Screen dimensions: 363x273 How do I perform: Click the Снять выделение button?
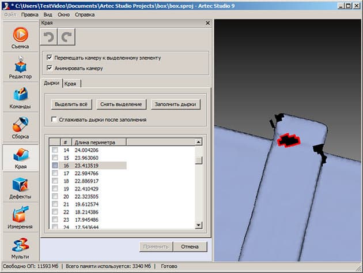coord(121,104)
